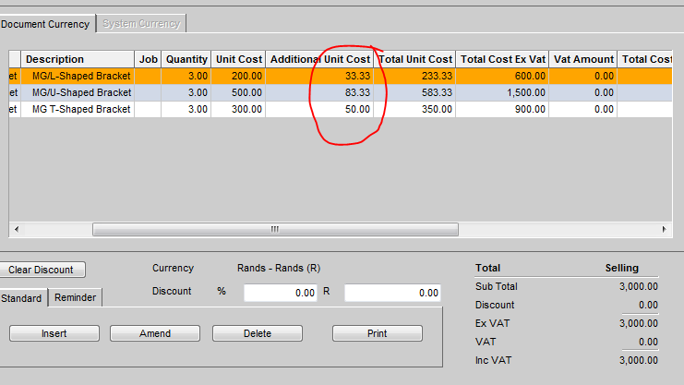Click the Quantity column header
Image resolution: width=684 pixels, height=385 pixels.
click(186, 59)
